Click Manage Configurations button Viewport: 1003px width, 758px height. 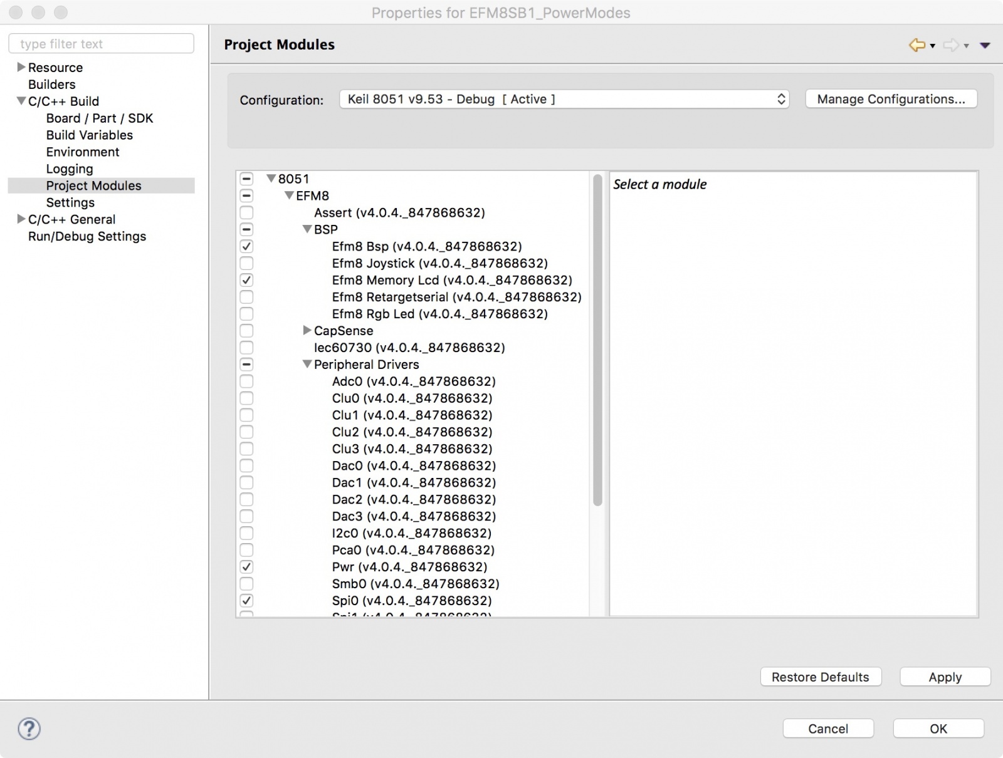point(891,99)
